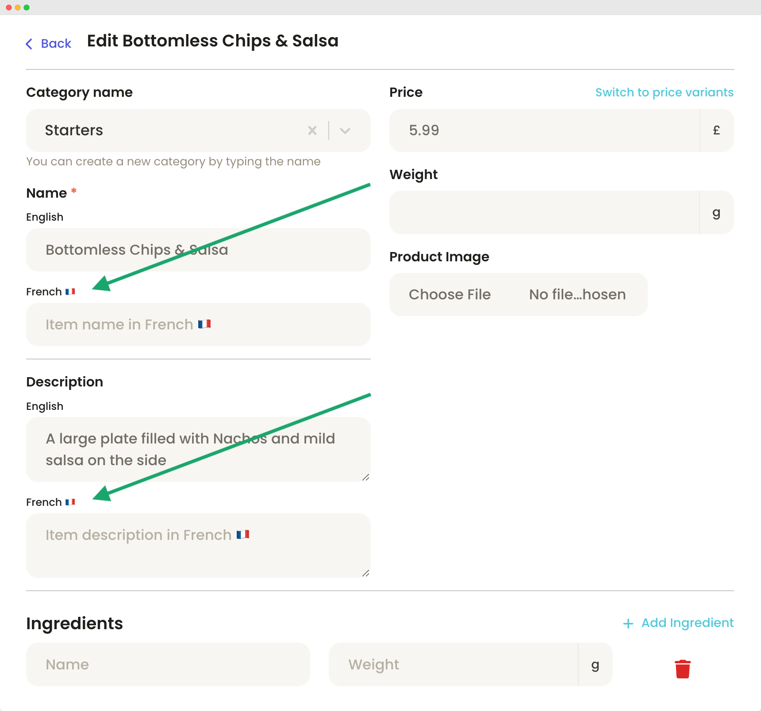This screenshot has width=761, height=711.
Task: Click the red trash delete ingredient icon
Action: [682, 669]
